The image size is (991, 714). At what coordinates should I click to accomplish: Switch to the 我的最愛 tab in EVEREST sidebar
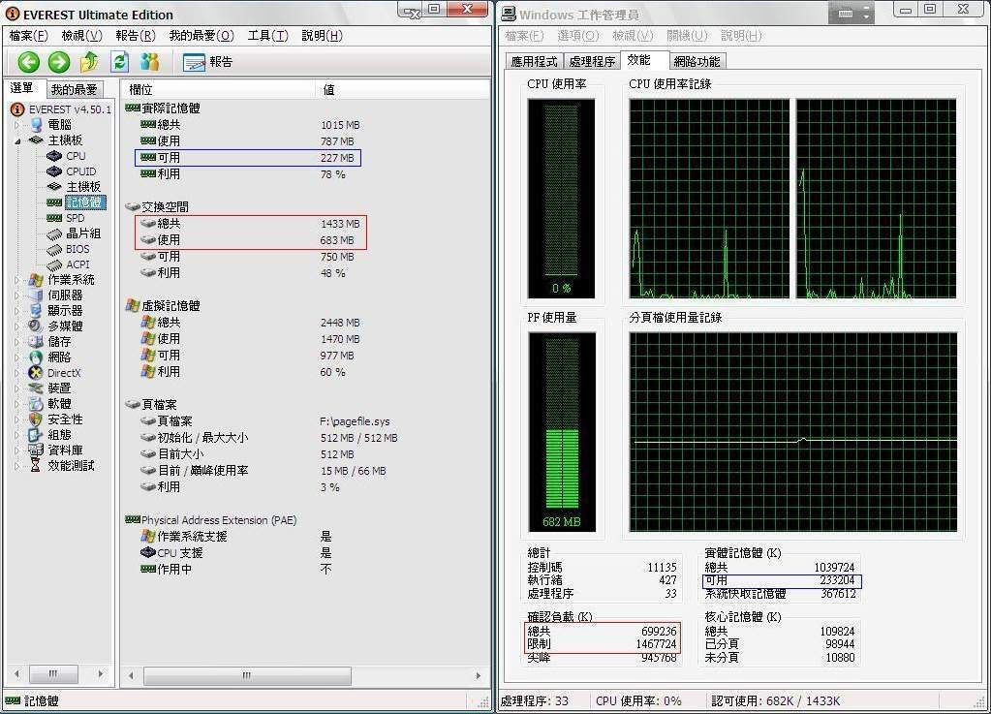tap(75, 90)
